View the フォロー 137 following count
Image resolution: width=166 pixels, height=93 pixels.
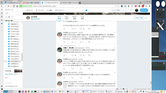click(67, 18)
